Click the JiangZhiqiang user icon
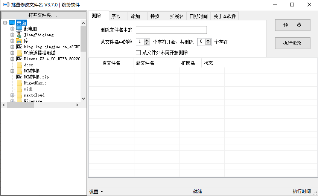Screen dimensions: 318x196 (19, 35)
